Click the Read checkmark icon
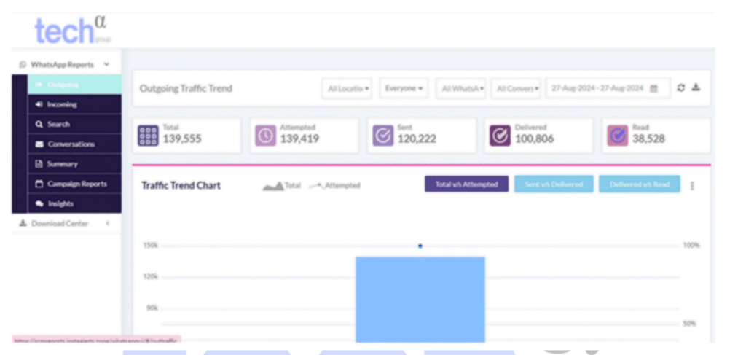 pos(618,136)
